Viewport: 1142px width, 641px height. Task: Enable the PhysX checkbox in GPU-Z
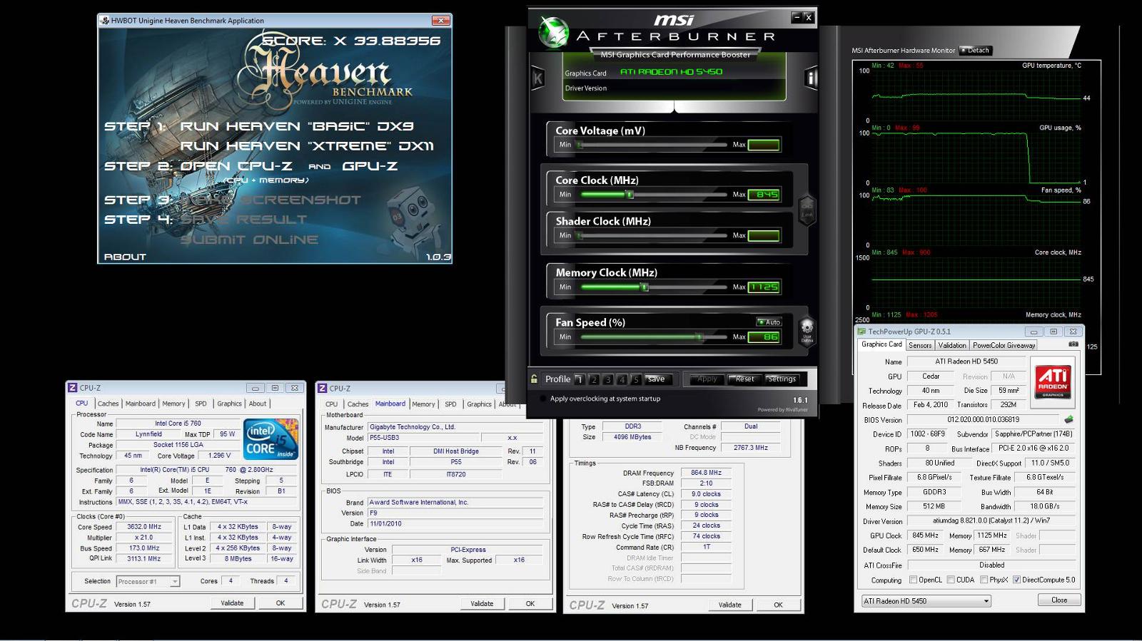point(984,580)
